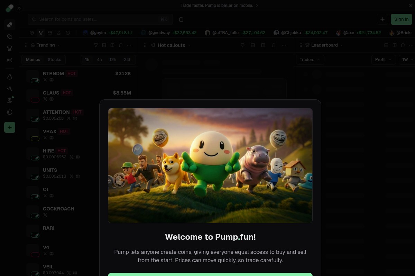Screen dimensions: 415x276
Task: Select the 1h timeframe
Action: (x=87, y=60)
